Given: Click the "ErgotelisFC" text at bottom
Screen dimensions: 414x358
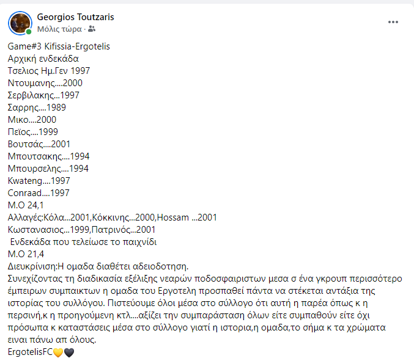Looking at the screenshot, I should pyautogui.click(x=30, y=352).
